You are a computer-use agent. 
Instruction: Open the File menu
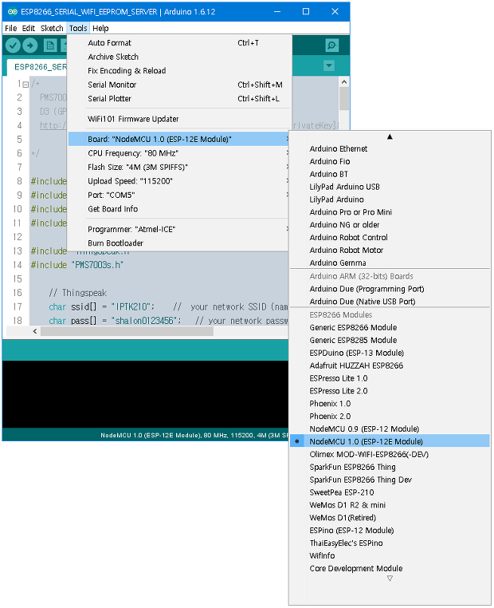[x=11, y=28]
